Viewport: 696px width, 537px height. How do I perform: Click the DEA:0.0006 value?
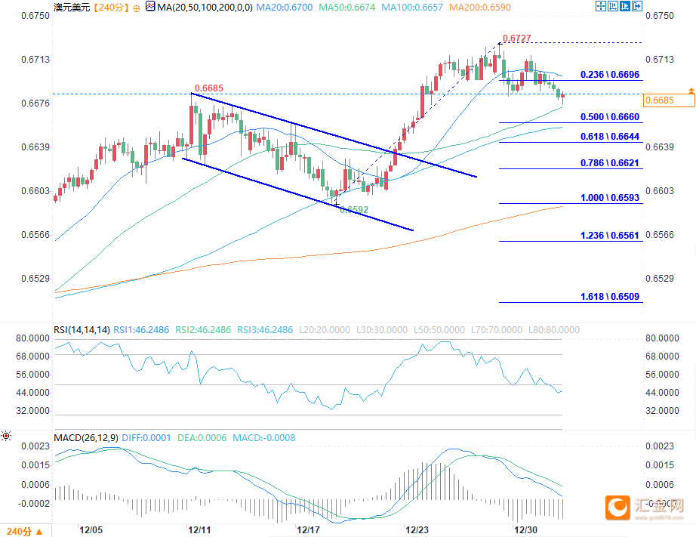[202, 438]
